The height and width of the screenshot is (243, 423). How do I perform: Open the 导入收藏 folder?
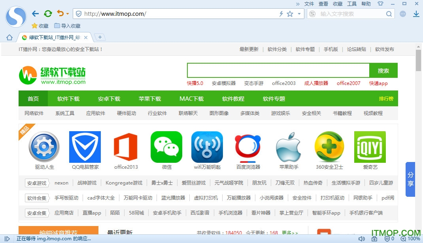pyautogui.click(x=67, y=26)
